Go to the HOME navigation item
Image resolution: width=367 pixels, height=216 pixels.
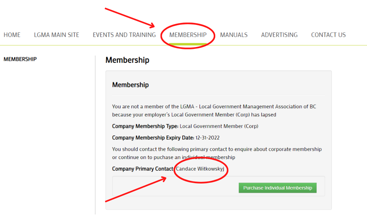(x=12, y=35)
